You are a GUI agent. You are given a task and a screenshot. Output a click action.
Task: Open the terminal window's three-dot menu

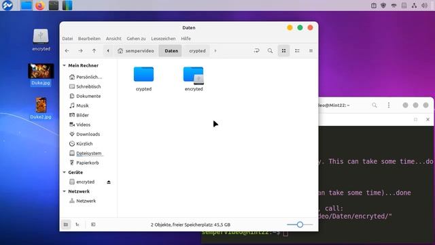(389, 105)
